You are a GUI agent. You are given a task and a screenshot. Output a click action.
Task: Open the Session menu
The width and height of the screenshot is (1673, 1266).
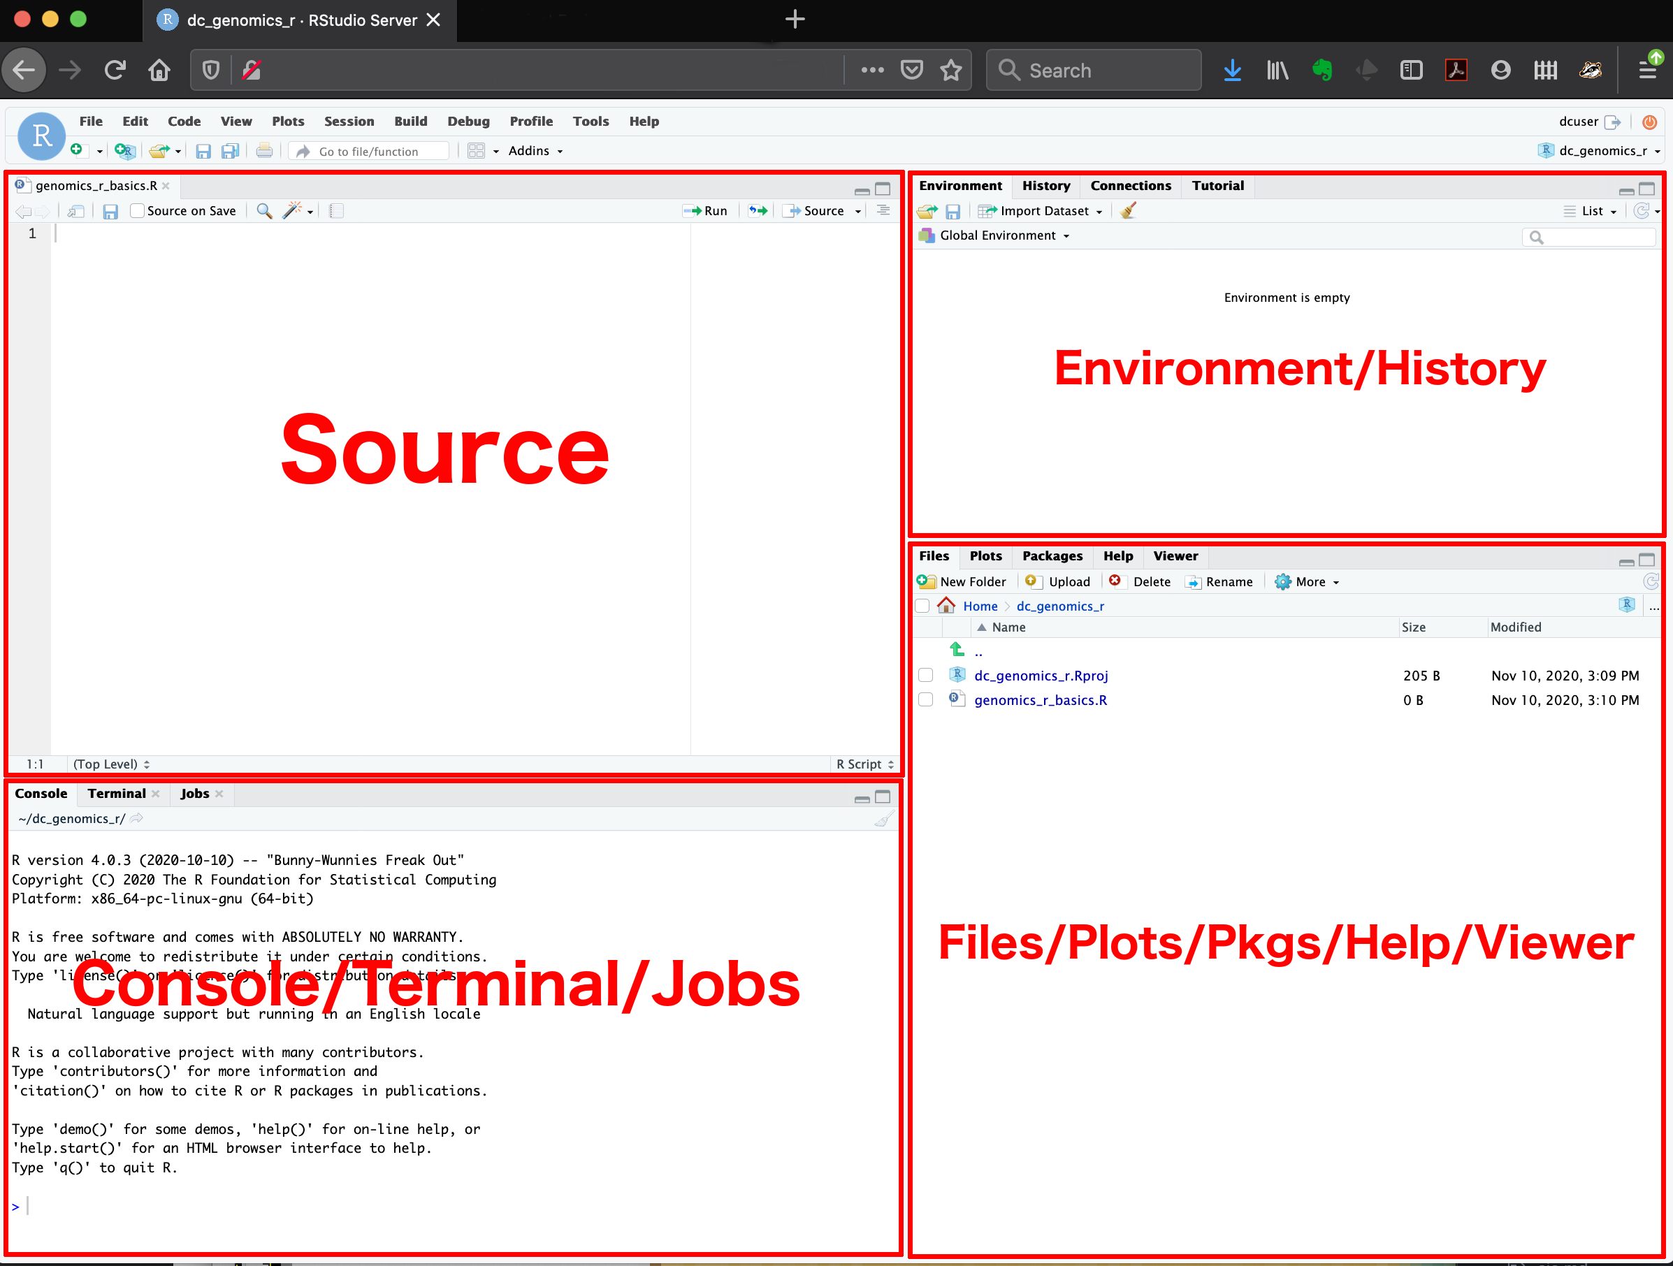pyautogui.click(x=349, y=121)
